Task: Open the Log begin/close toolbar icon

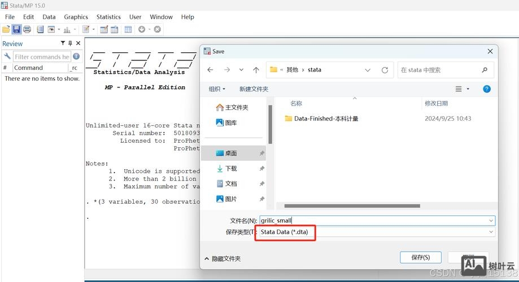Action: pos(40,29)
